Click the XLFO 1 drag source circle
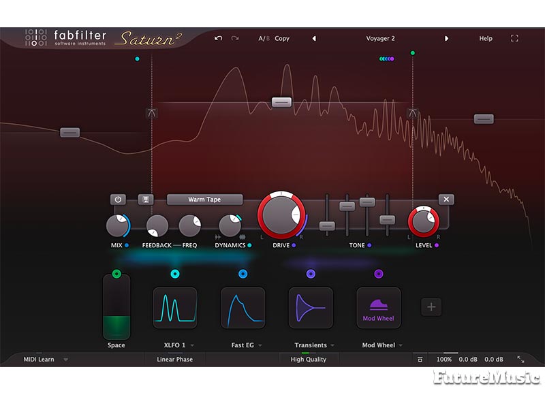This screenshot has width=545, height=395. 175,274
